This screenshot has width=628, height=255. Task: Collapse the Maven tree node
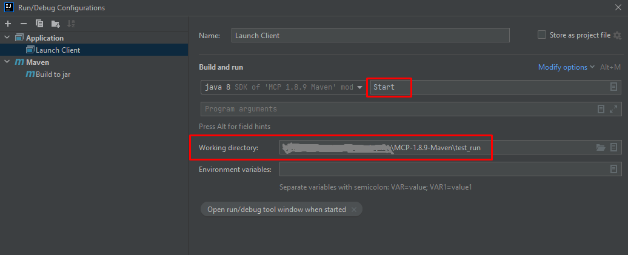tap(7, 62)
